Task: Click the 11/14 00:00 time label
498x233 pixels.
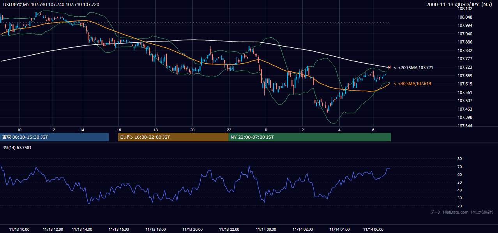Action: click(266, 230)
